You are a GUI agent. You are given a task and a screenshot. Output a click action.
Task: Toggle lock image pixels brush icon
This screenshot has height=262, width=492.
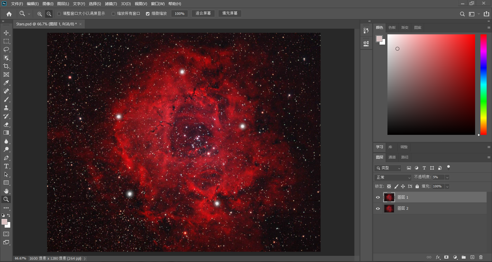[396, 186]
